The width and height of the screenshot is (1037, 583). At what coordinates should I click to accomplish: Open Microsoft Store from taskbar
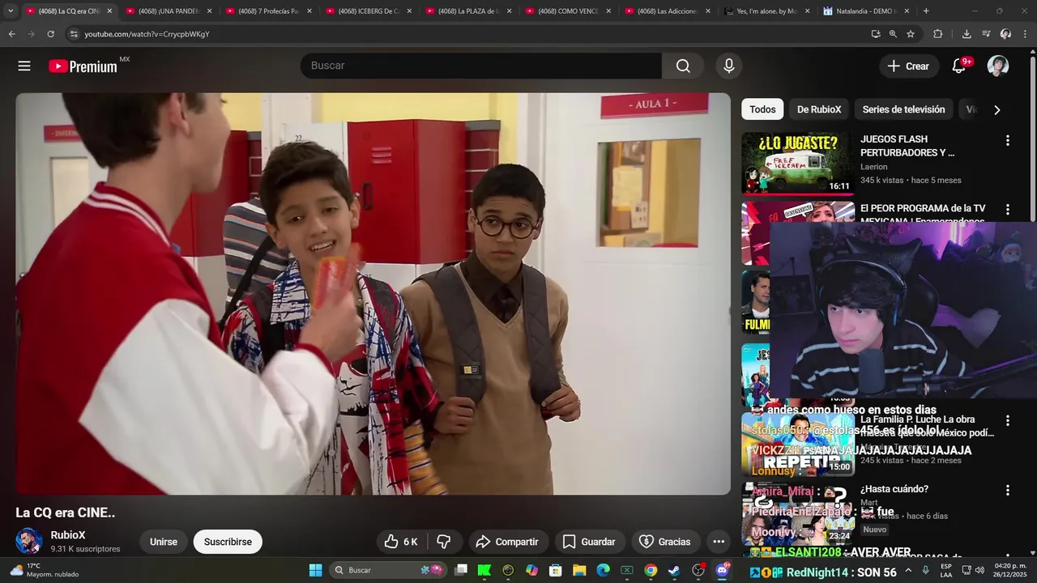pyautogui.click(x=556, y=570)
